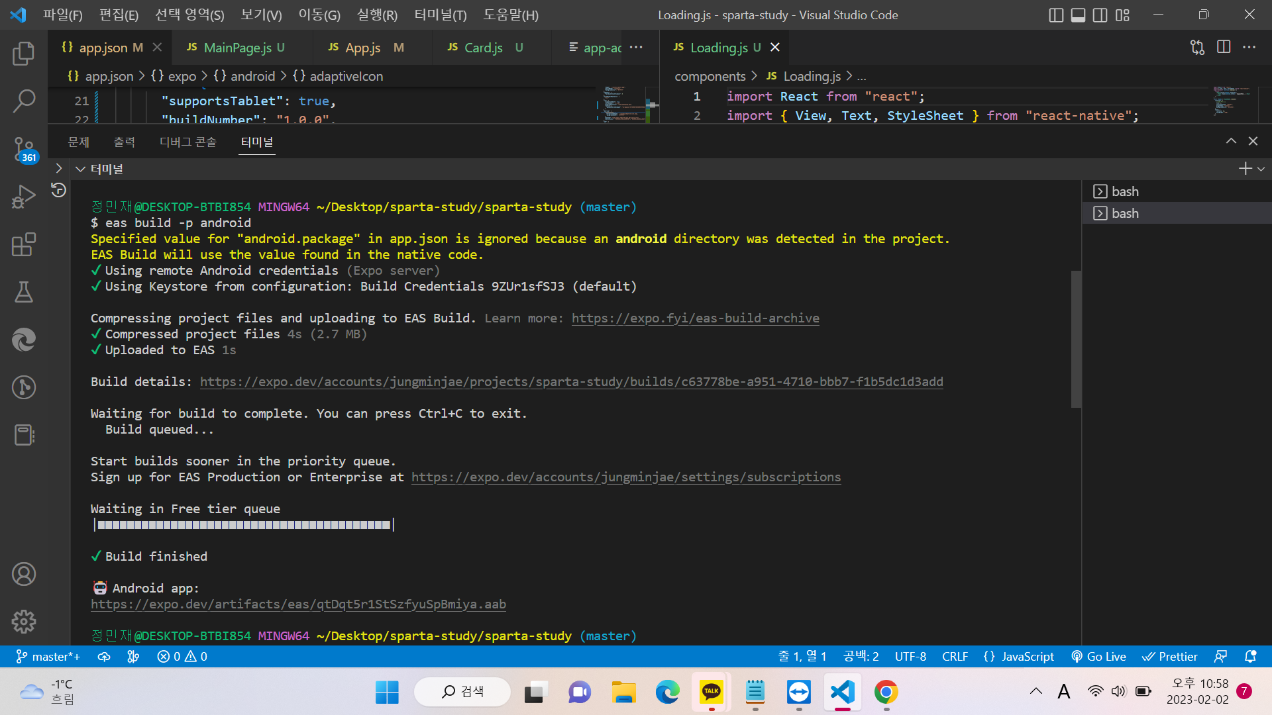Open TeamViewer from the taskbar

[799, 692]
